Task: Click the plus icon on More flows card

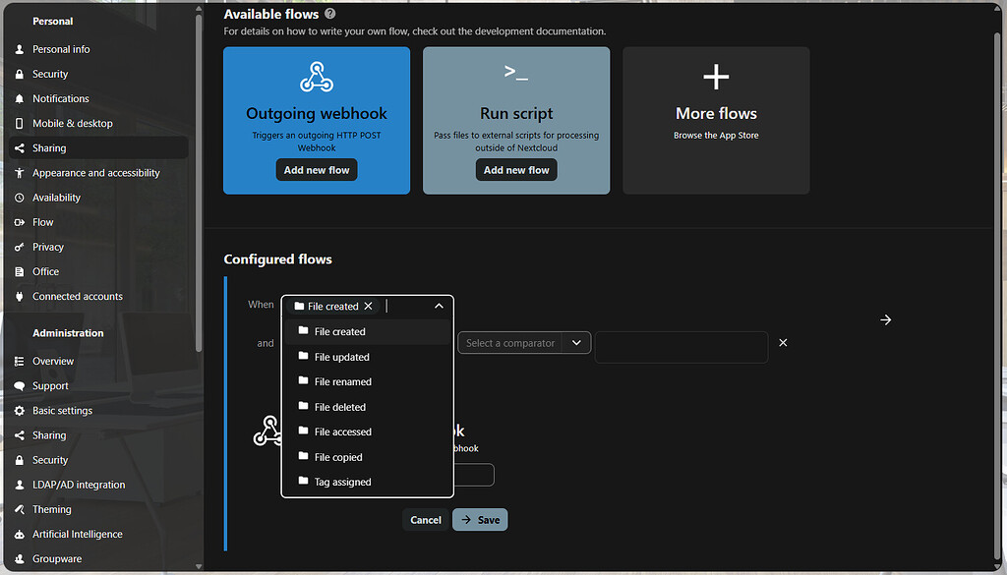Action: coord(715,76)
